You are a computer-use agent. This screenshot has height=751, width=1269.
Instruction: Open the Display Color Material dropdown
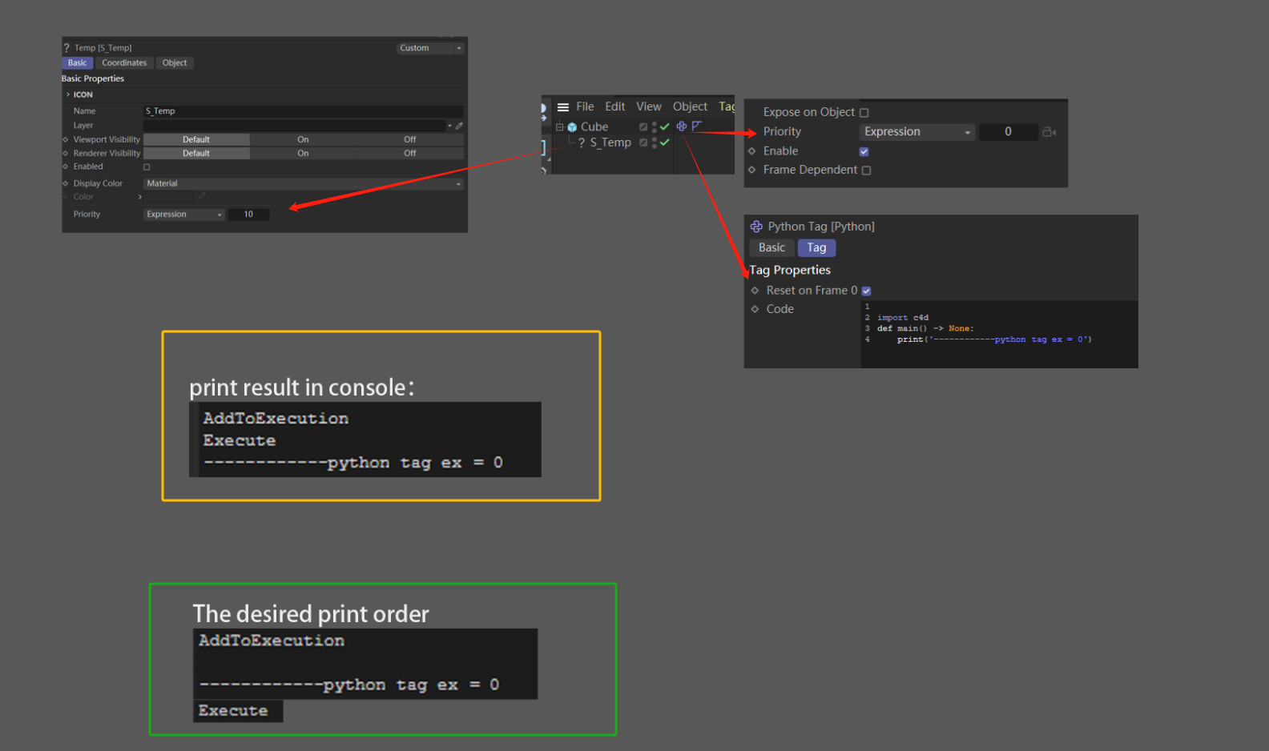click(303, 184)
